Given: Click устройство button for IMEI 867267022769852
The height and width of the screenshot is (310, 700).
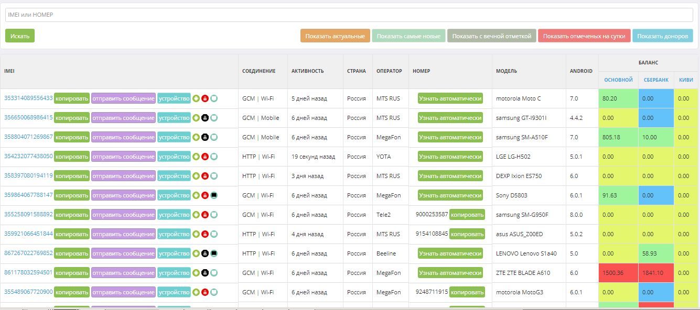Looking at the screenshot, I should click(x=174, y=253).
